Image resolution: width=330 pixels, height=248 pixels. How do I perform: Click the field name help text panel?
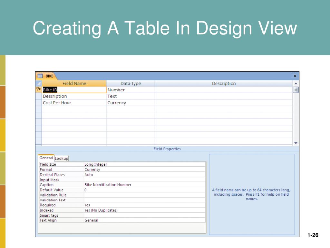(252, 194)
